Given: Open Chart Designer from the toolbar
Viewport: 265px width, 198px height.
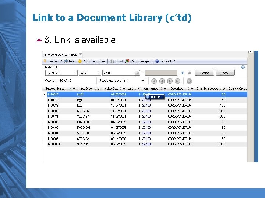Looking at the screenshot, I should point(139,61).
